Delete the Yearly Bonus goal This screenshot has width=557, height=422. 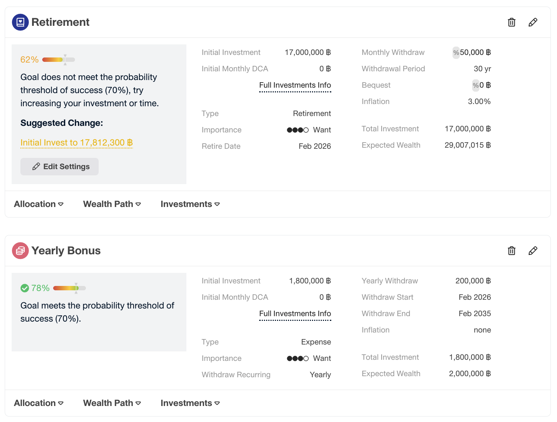point(511,251)
